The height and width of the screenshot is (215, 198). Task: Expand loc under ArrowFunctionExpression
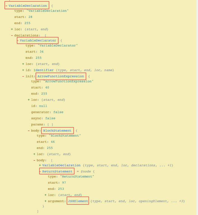click(x=29, y=100)
